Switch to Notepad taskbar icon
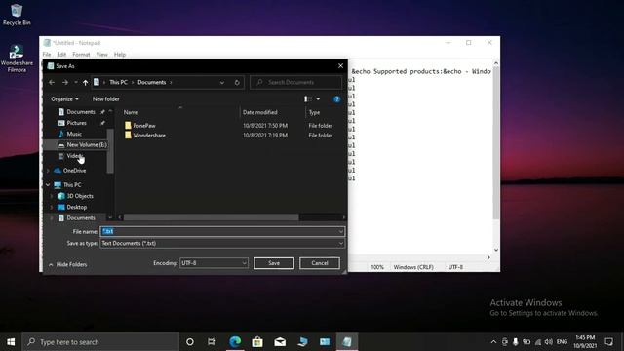 pos(347,342)
